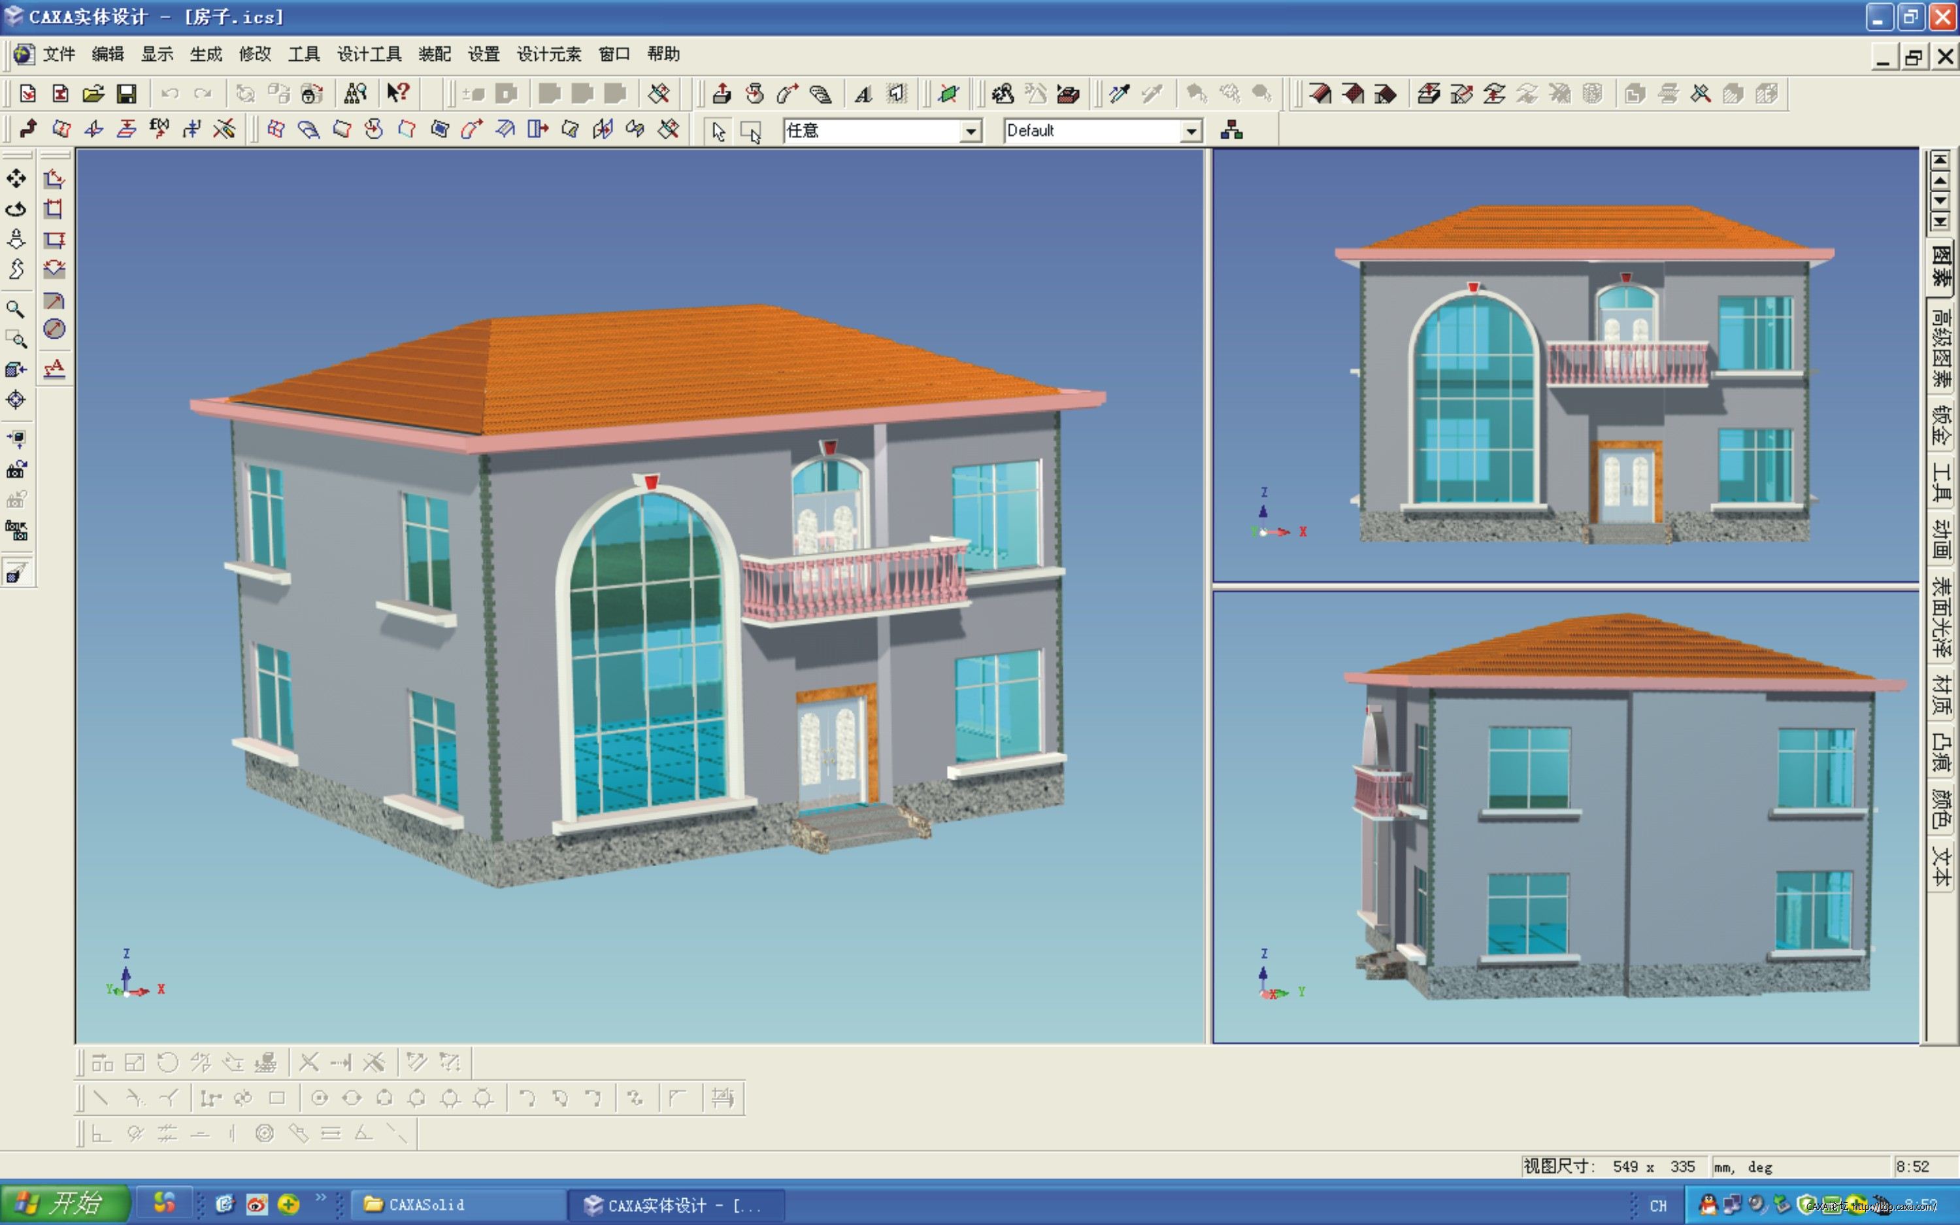Click the text annotation tool with letter A
This screenshot has height=1225, width=1960.
tap(54, 369)
